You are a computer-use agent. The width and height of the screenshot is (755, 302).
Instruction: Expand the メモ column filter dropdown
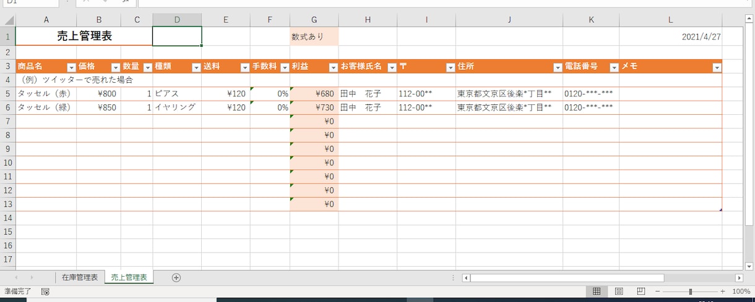(717, 68)
